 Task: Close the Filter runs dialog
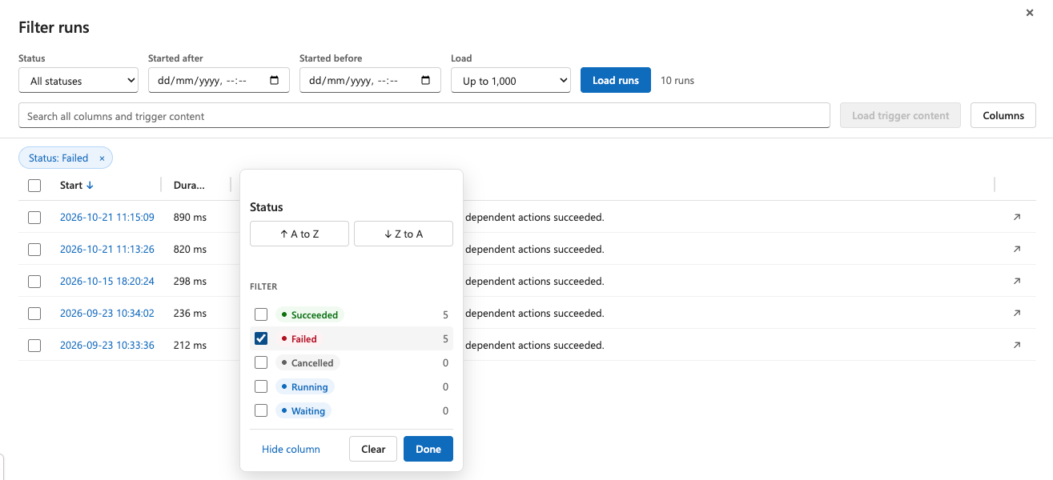click(1030, 13)
